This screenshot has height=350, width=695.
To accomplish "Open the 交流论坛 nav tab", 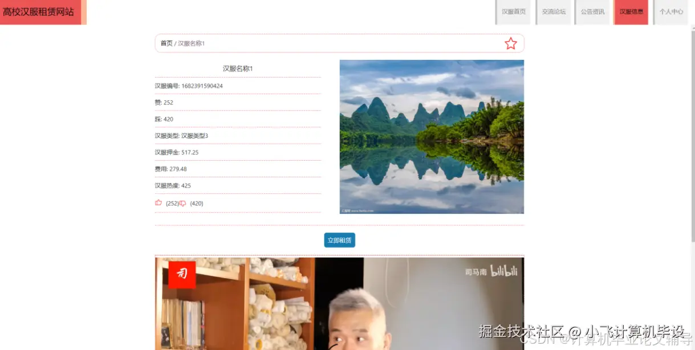I will tap(553, 12).
